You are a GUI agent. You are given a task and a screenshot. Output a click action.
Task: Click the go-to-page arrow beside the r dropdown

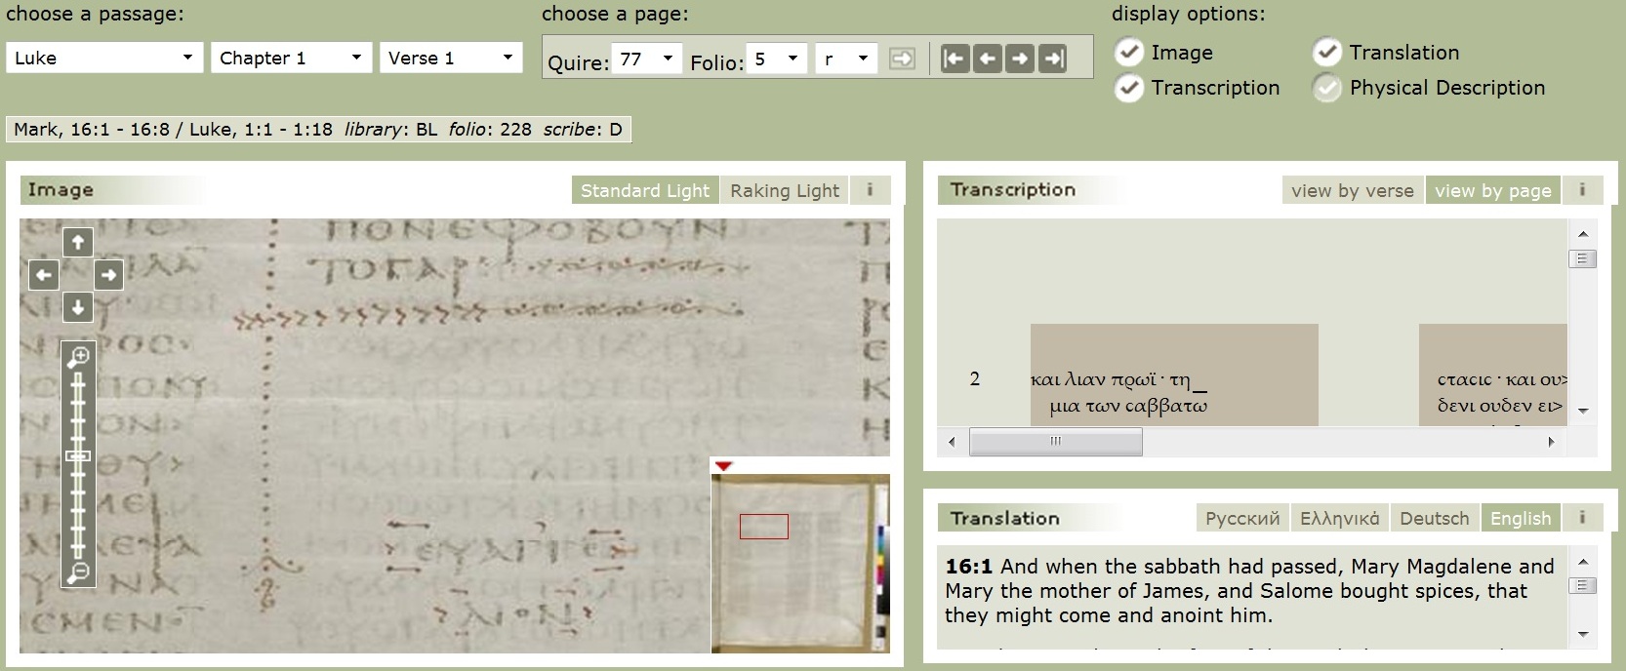click(x=903, y=59)
